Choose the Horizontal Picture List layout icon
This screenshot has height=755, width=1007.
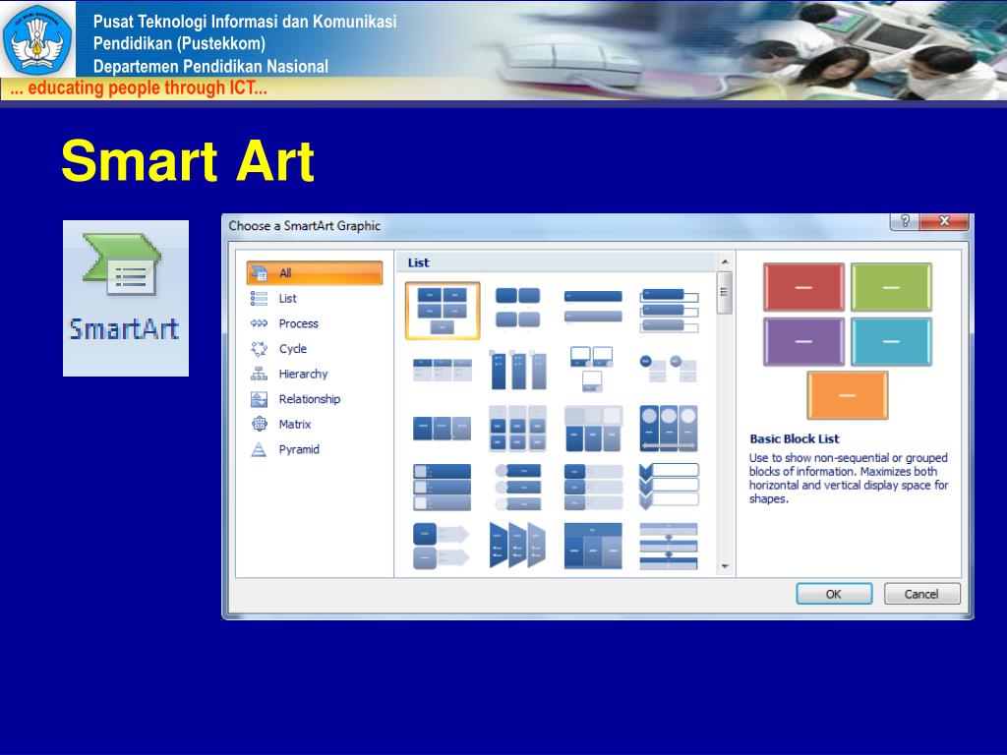coord(593,429)
